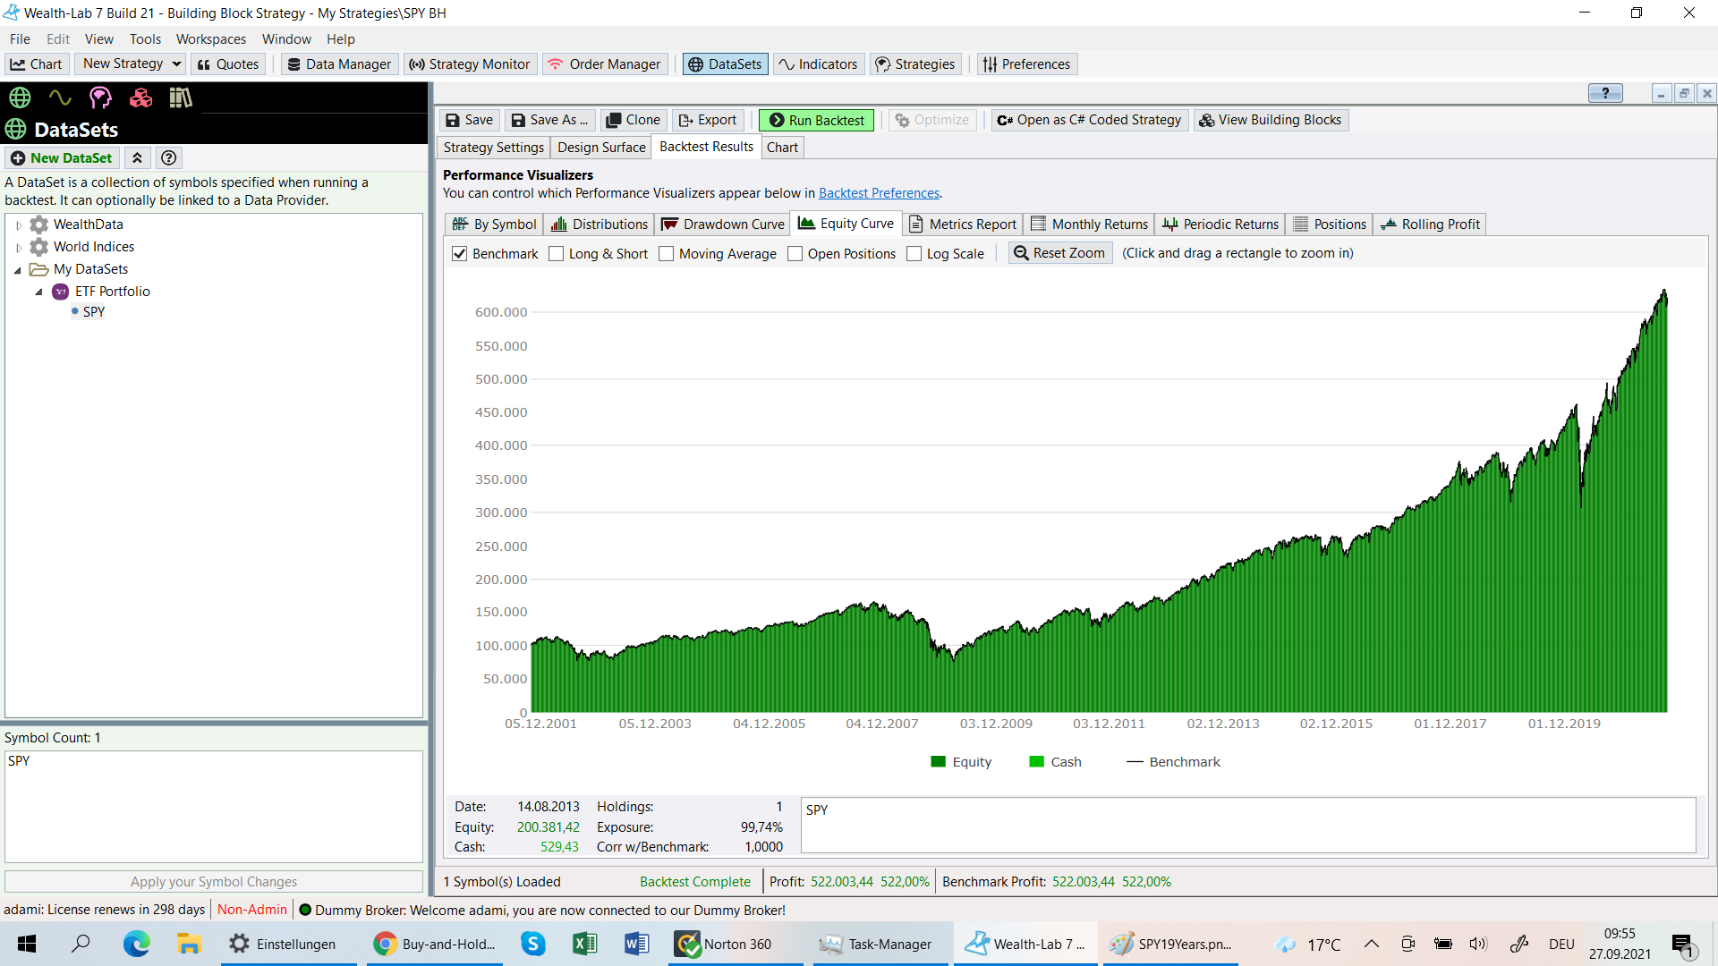The height and width of the screenshot is (966, 1718).
Task: Follow the Backtest Preferences link
Action: click(879, 193)
